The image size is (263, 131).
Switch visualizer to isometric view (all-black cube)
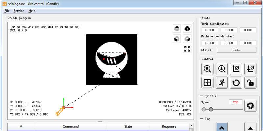click(187, 28)
